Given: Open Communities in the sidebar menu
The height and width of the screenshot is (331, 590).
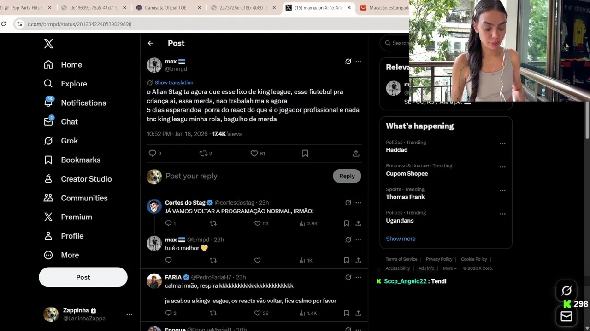Looking at the screenshot, I should (x=76, y=198).
